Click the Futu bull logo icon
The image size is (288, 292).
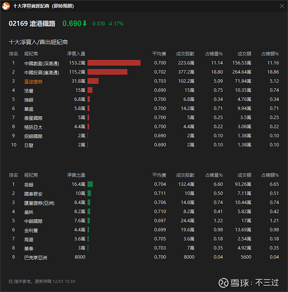coord(6,6)
